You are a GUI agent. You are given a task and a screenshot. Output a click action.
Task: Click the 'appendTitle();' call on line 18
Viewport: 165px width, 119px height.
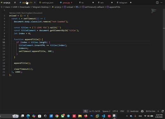coord(22,63)
